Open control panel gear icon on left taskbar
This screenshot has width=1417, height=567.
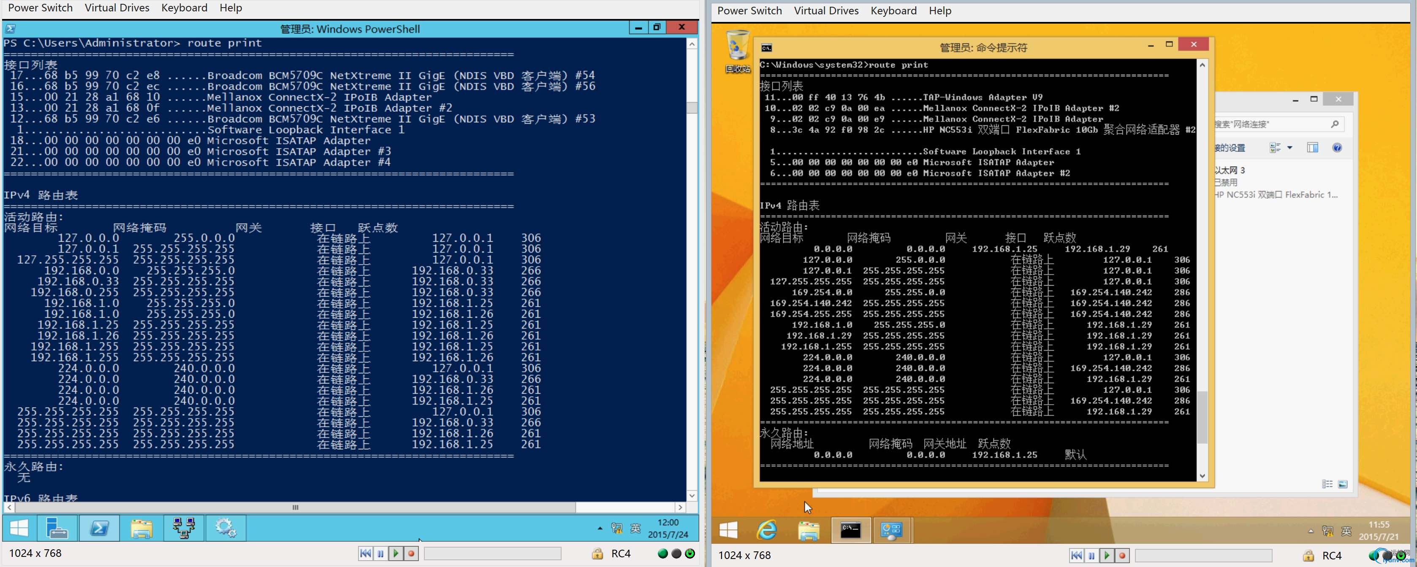click(x=225, y=529)
